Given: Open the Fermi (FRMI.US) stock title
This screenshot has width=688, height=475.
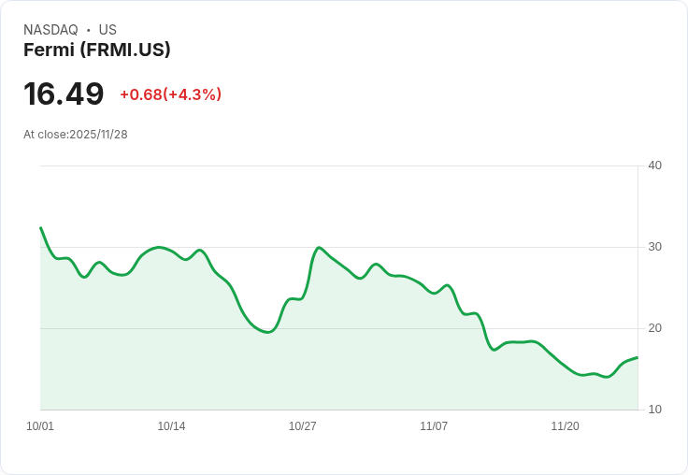Looking at the screenshot, I should coord(97,50).
